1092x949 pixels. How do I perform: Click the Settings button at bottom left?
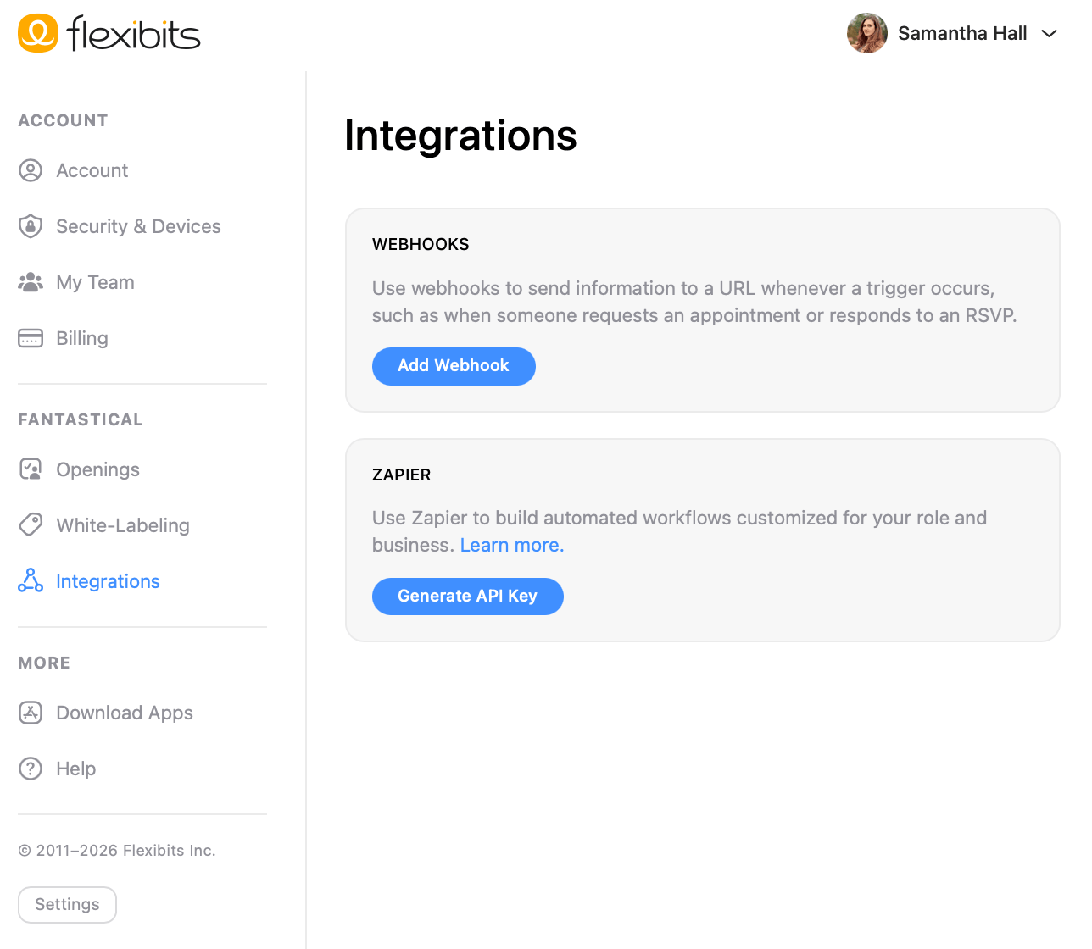pyautogui.click(x=67, y=904)
